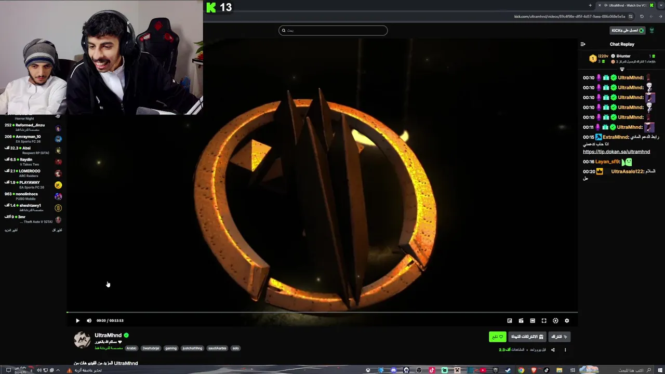This screenshot has height=374, width=665.
Task: Open the UltraMhnd channel avatar
Action: click(x=82, y=340)
